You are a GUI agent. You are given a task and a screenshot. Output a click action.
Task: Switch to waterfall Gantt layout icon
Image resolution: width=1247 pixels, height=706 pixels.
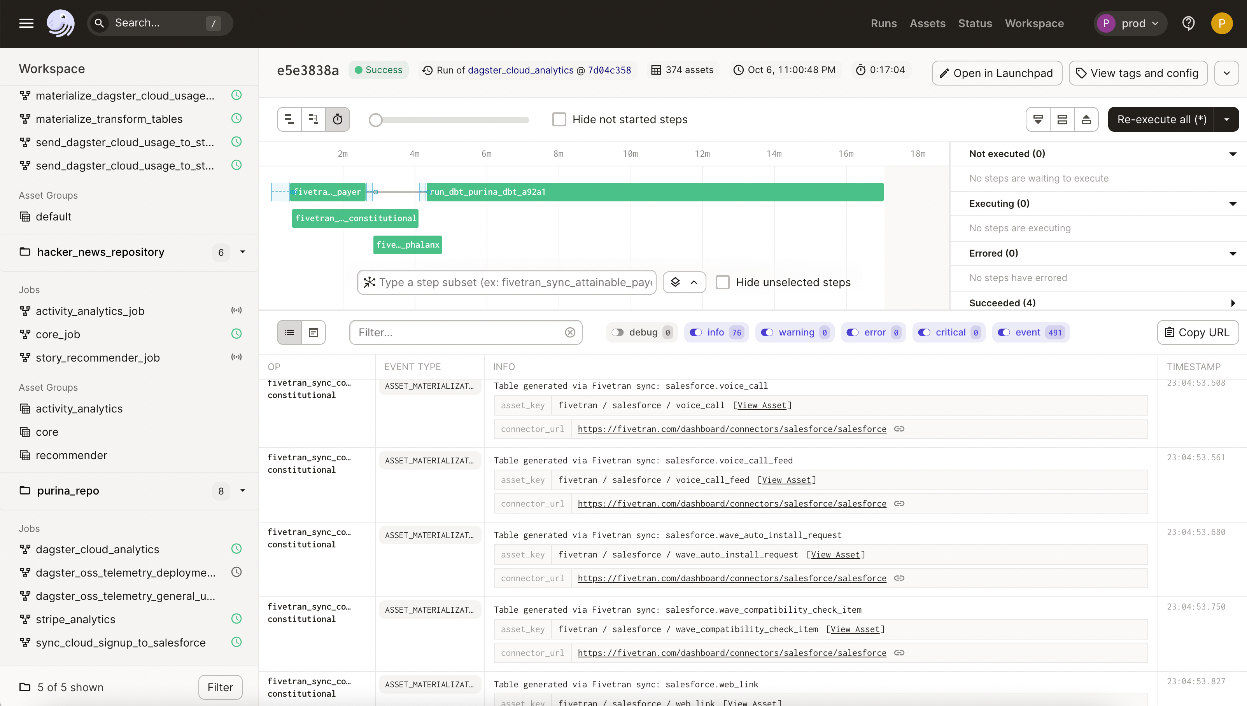tap(314, 119)
